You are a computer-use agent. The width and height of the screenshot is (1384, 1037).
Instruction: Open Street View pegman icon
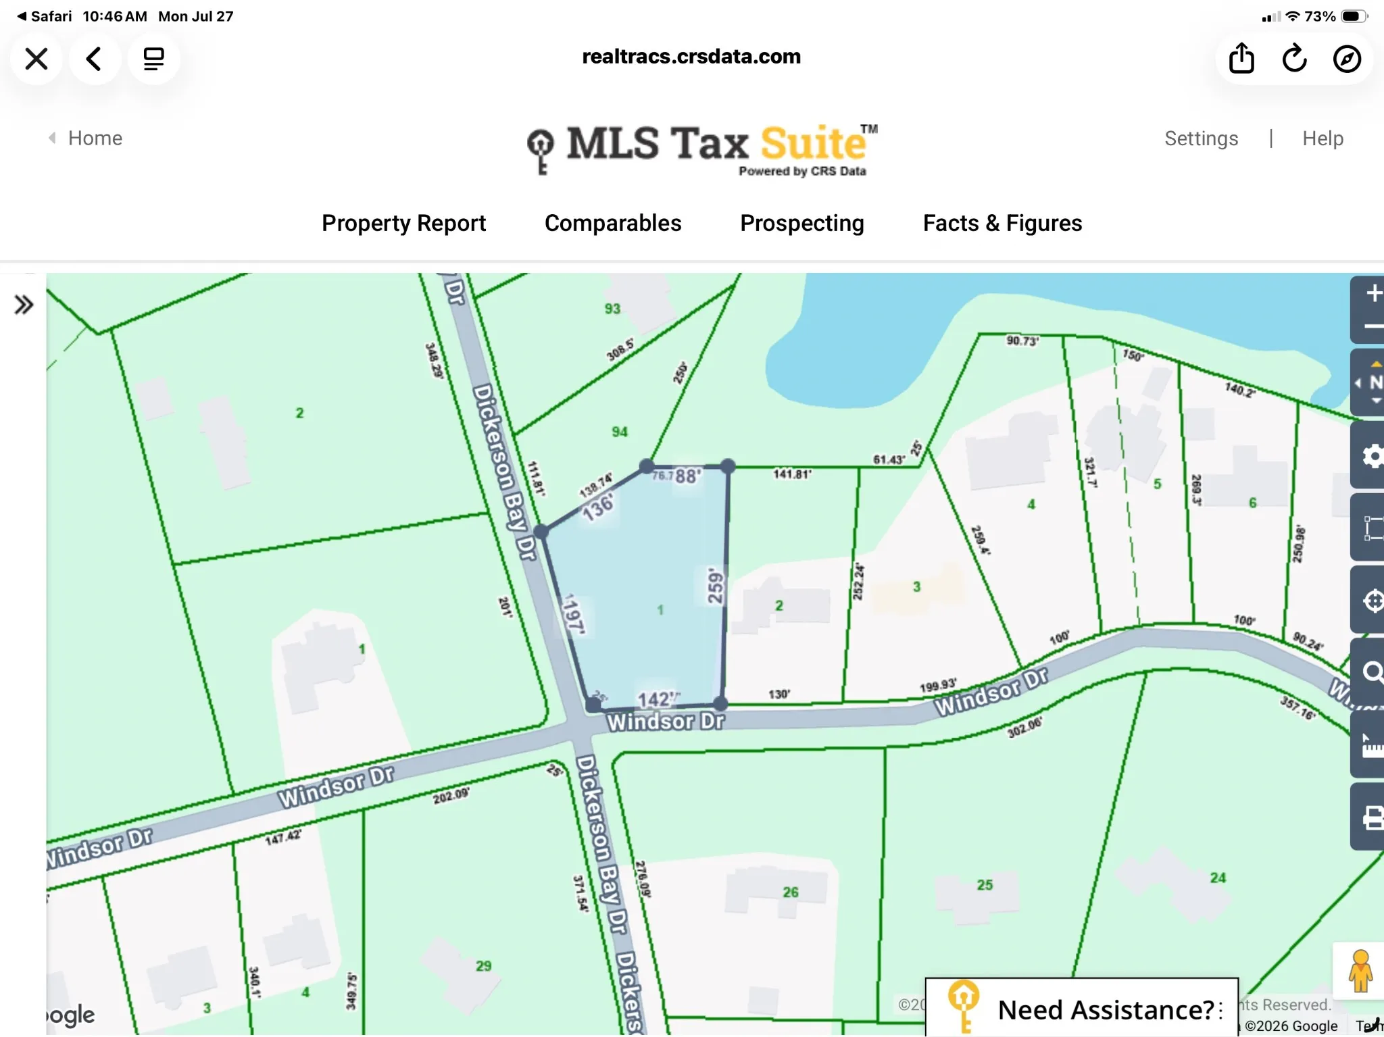[1360, 971]
